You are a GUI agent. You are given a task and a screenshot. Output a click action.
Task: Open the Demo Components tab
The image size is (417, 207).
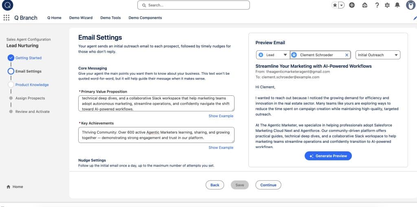(145, 18)
